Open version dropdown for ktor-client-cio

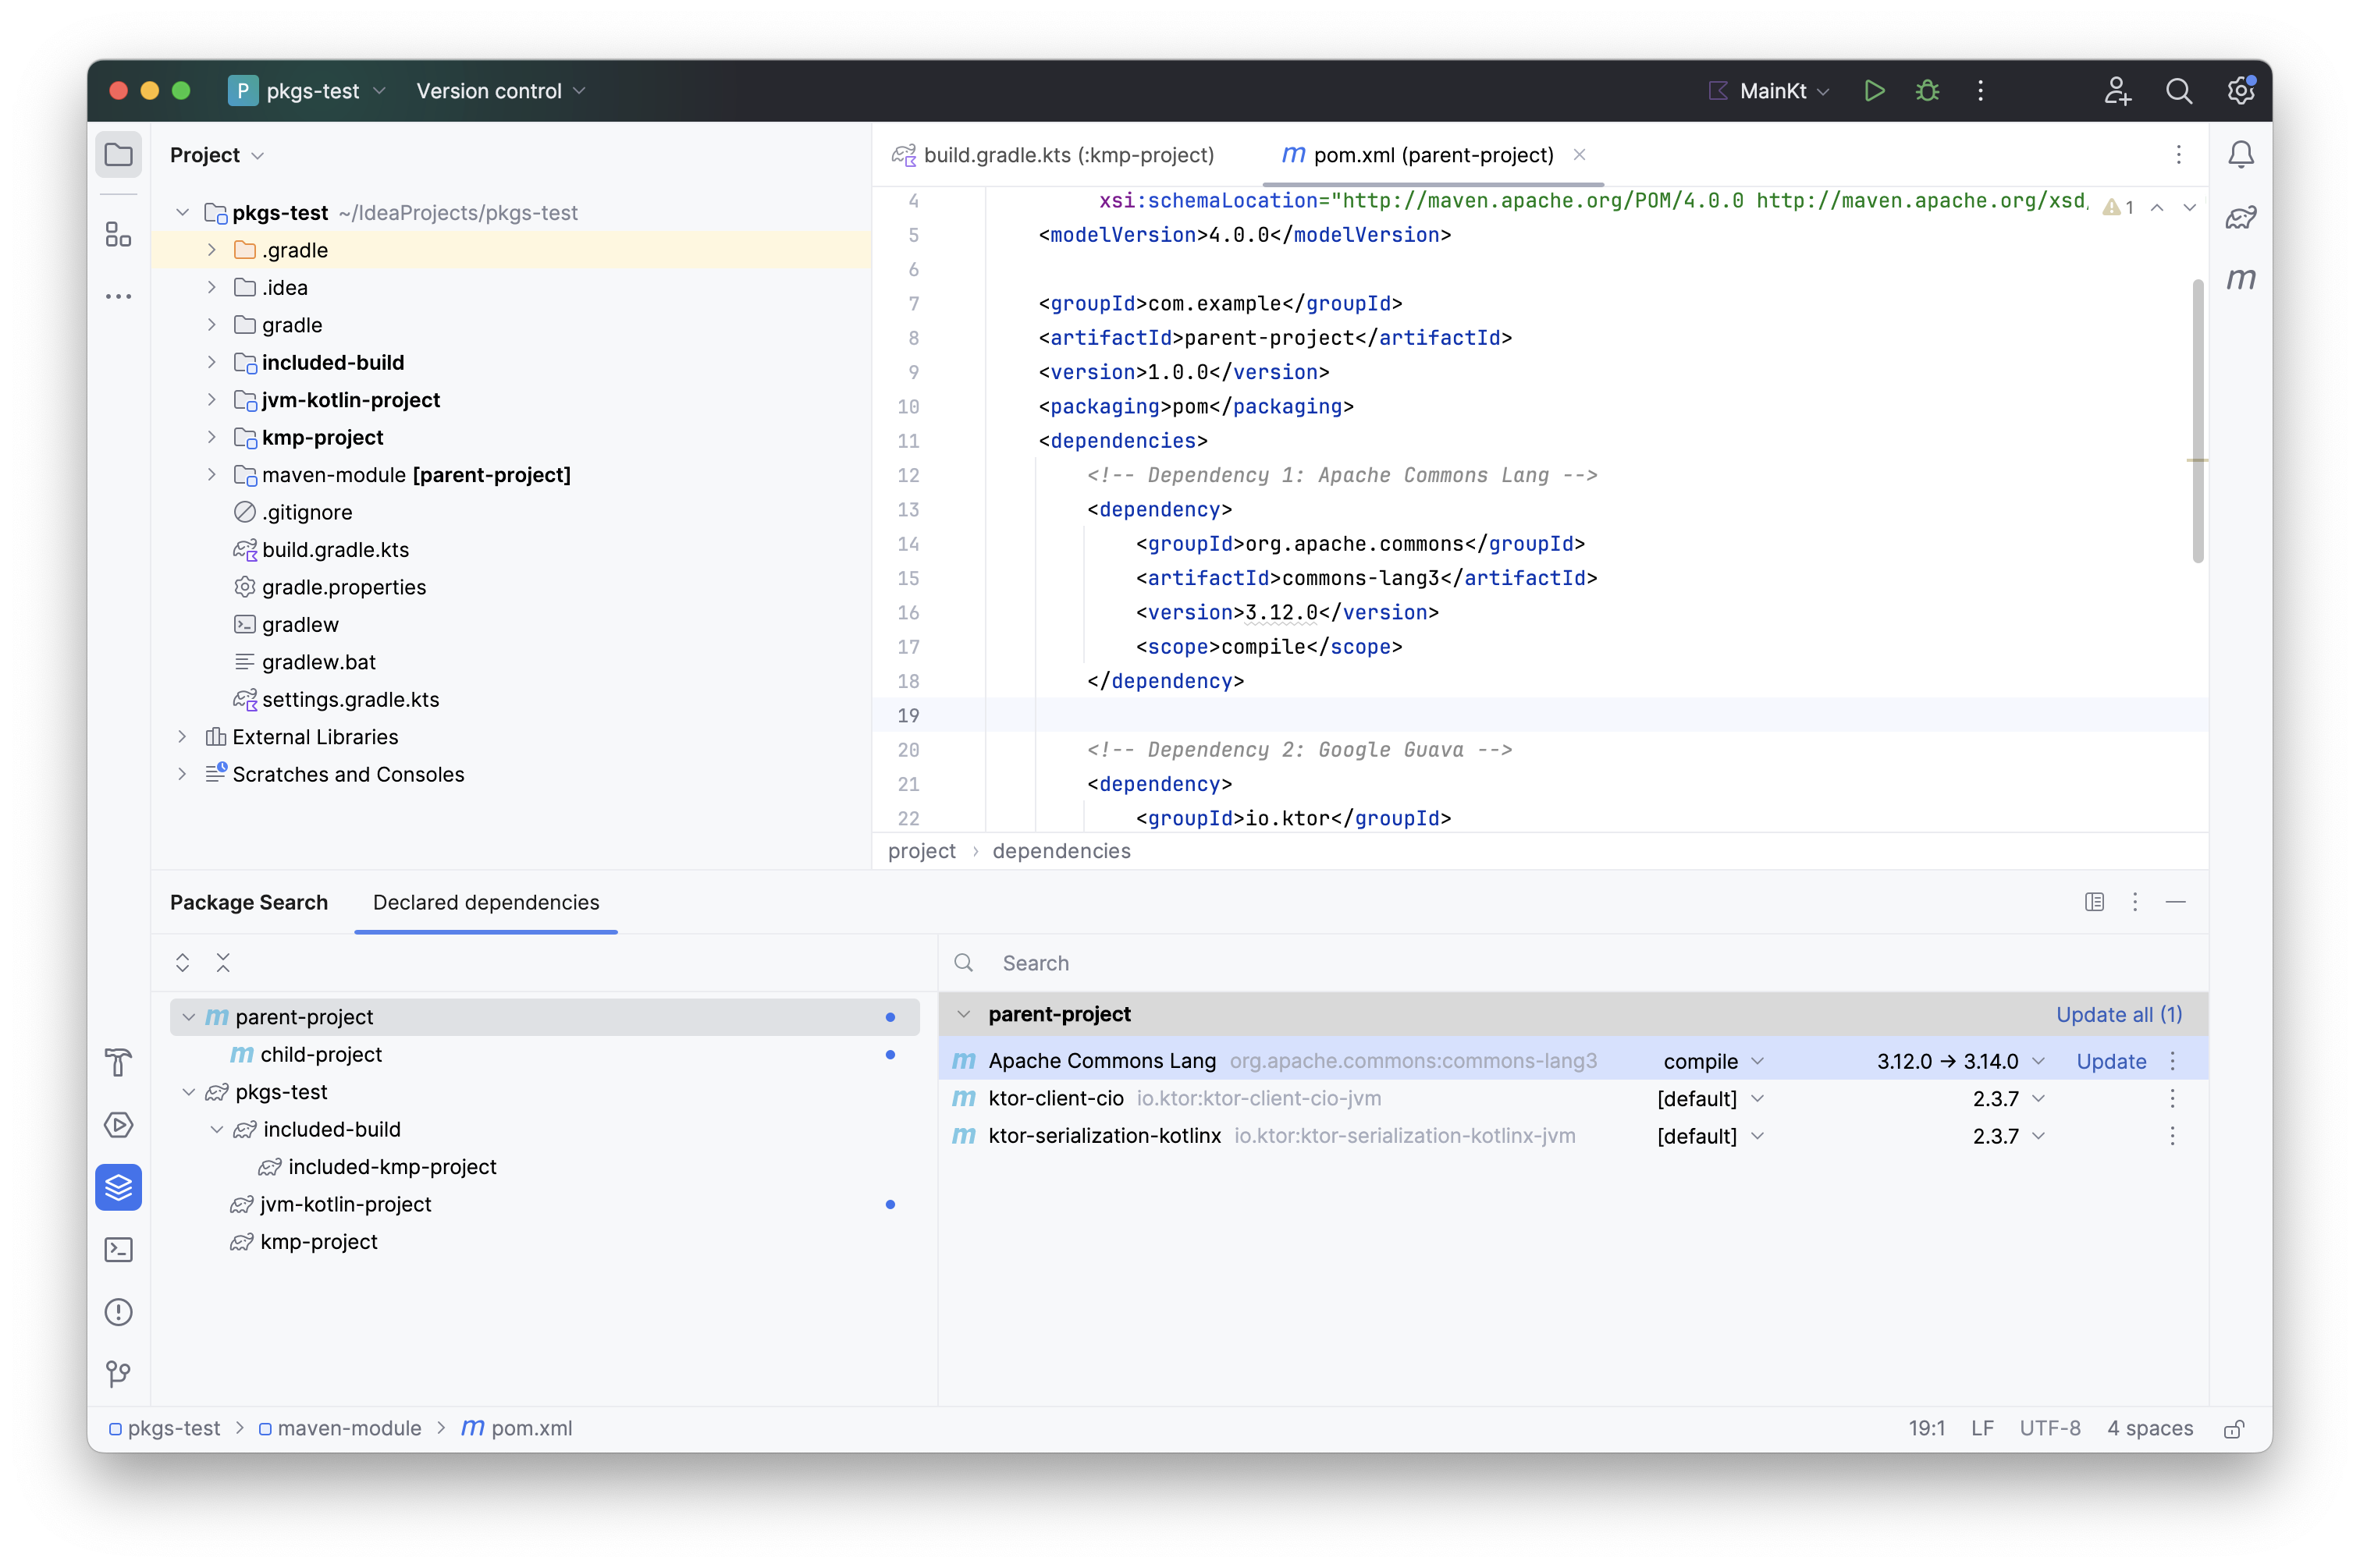(x=2009, y=1098)
